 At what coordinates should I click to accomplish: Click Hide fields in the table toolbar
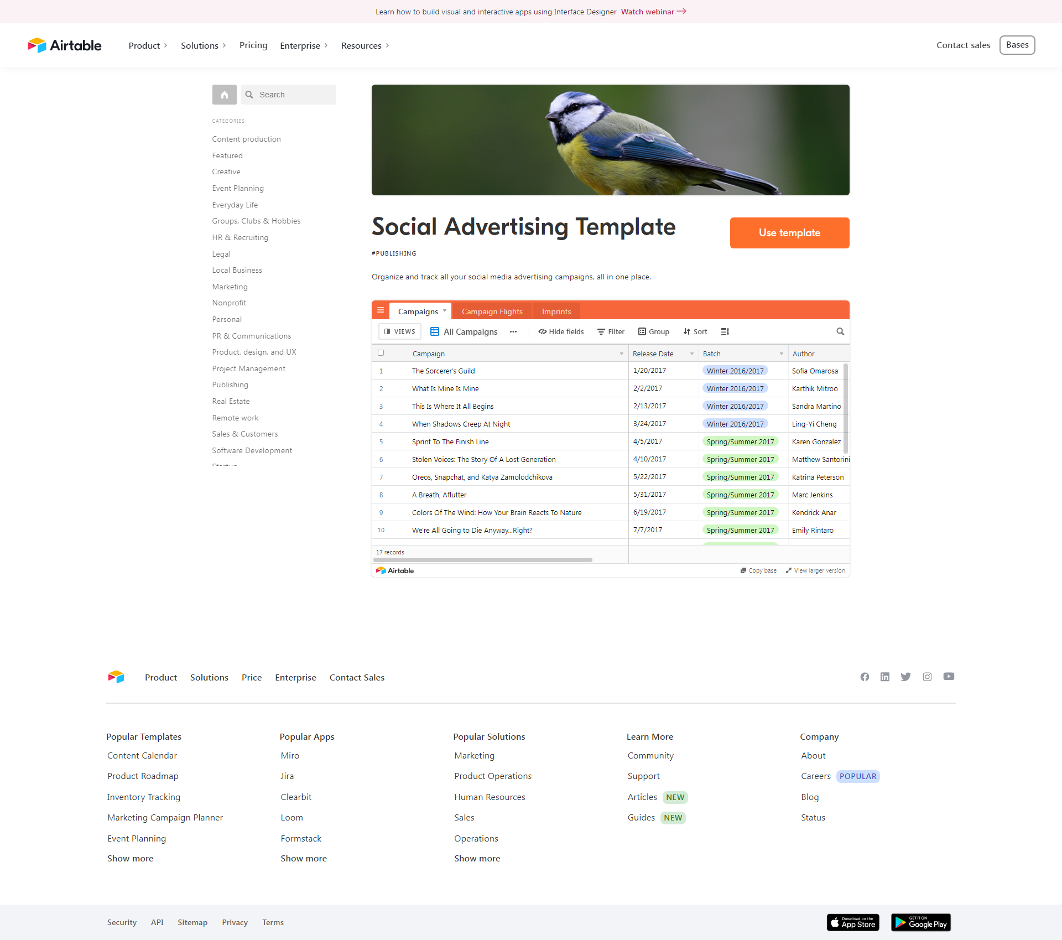(561, 331)
